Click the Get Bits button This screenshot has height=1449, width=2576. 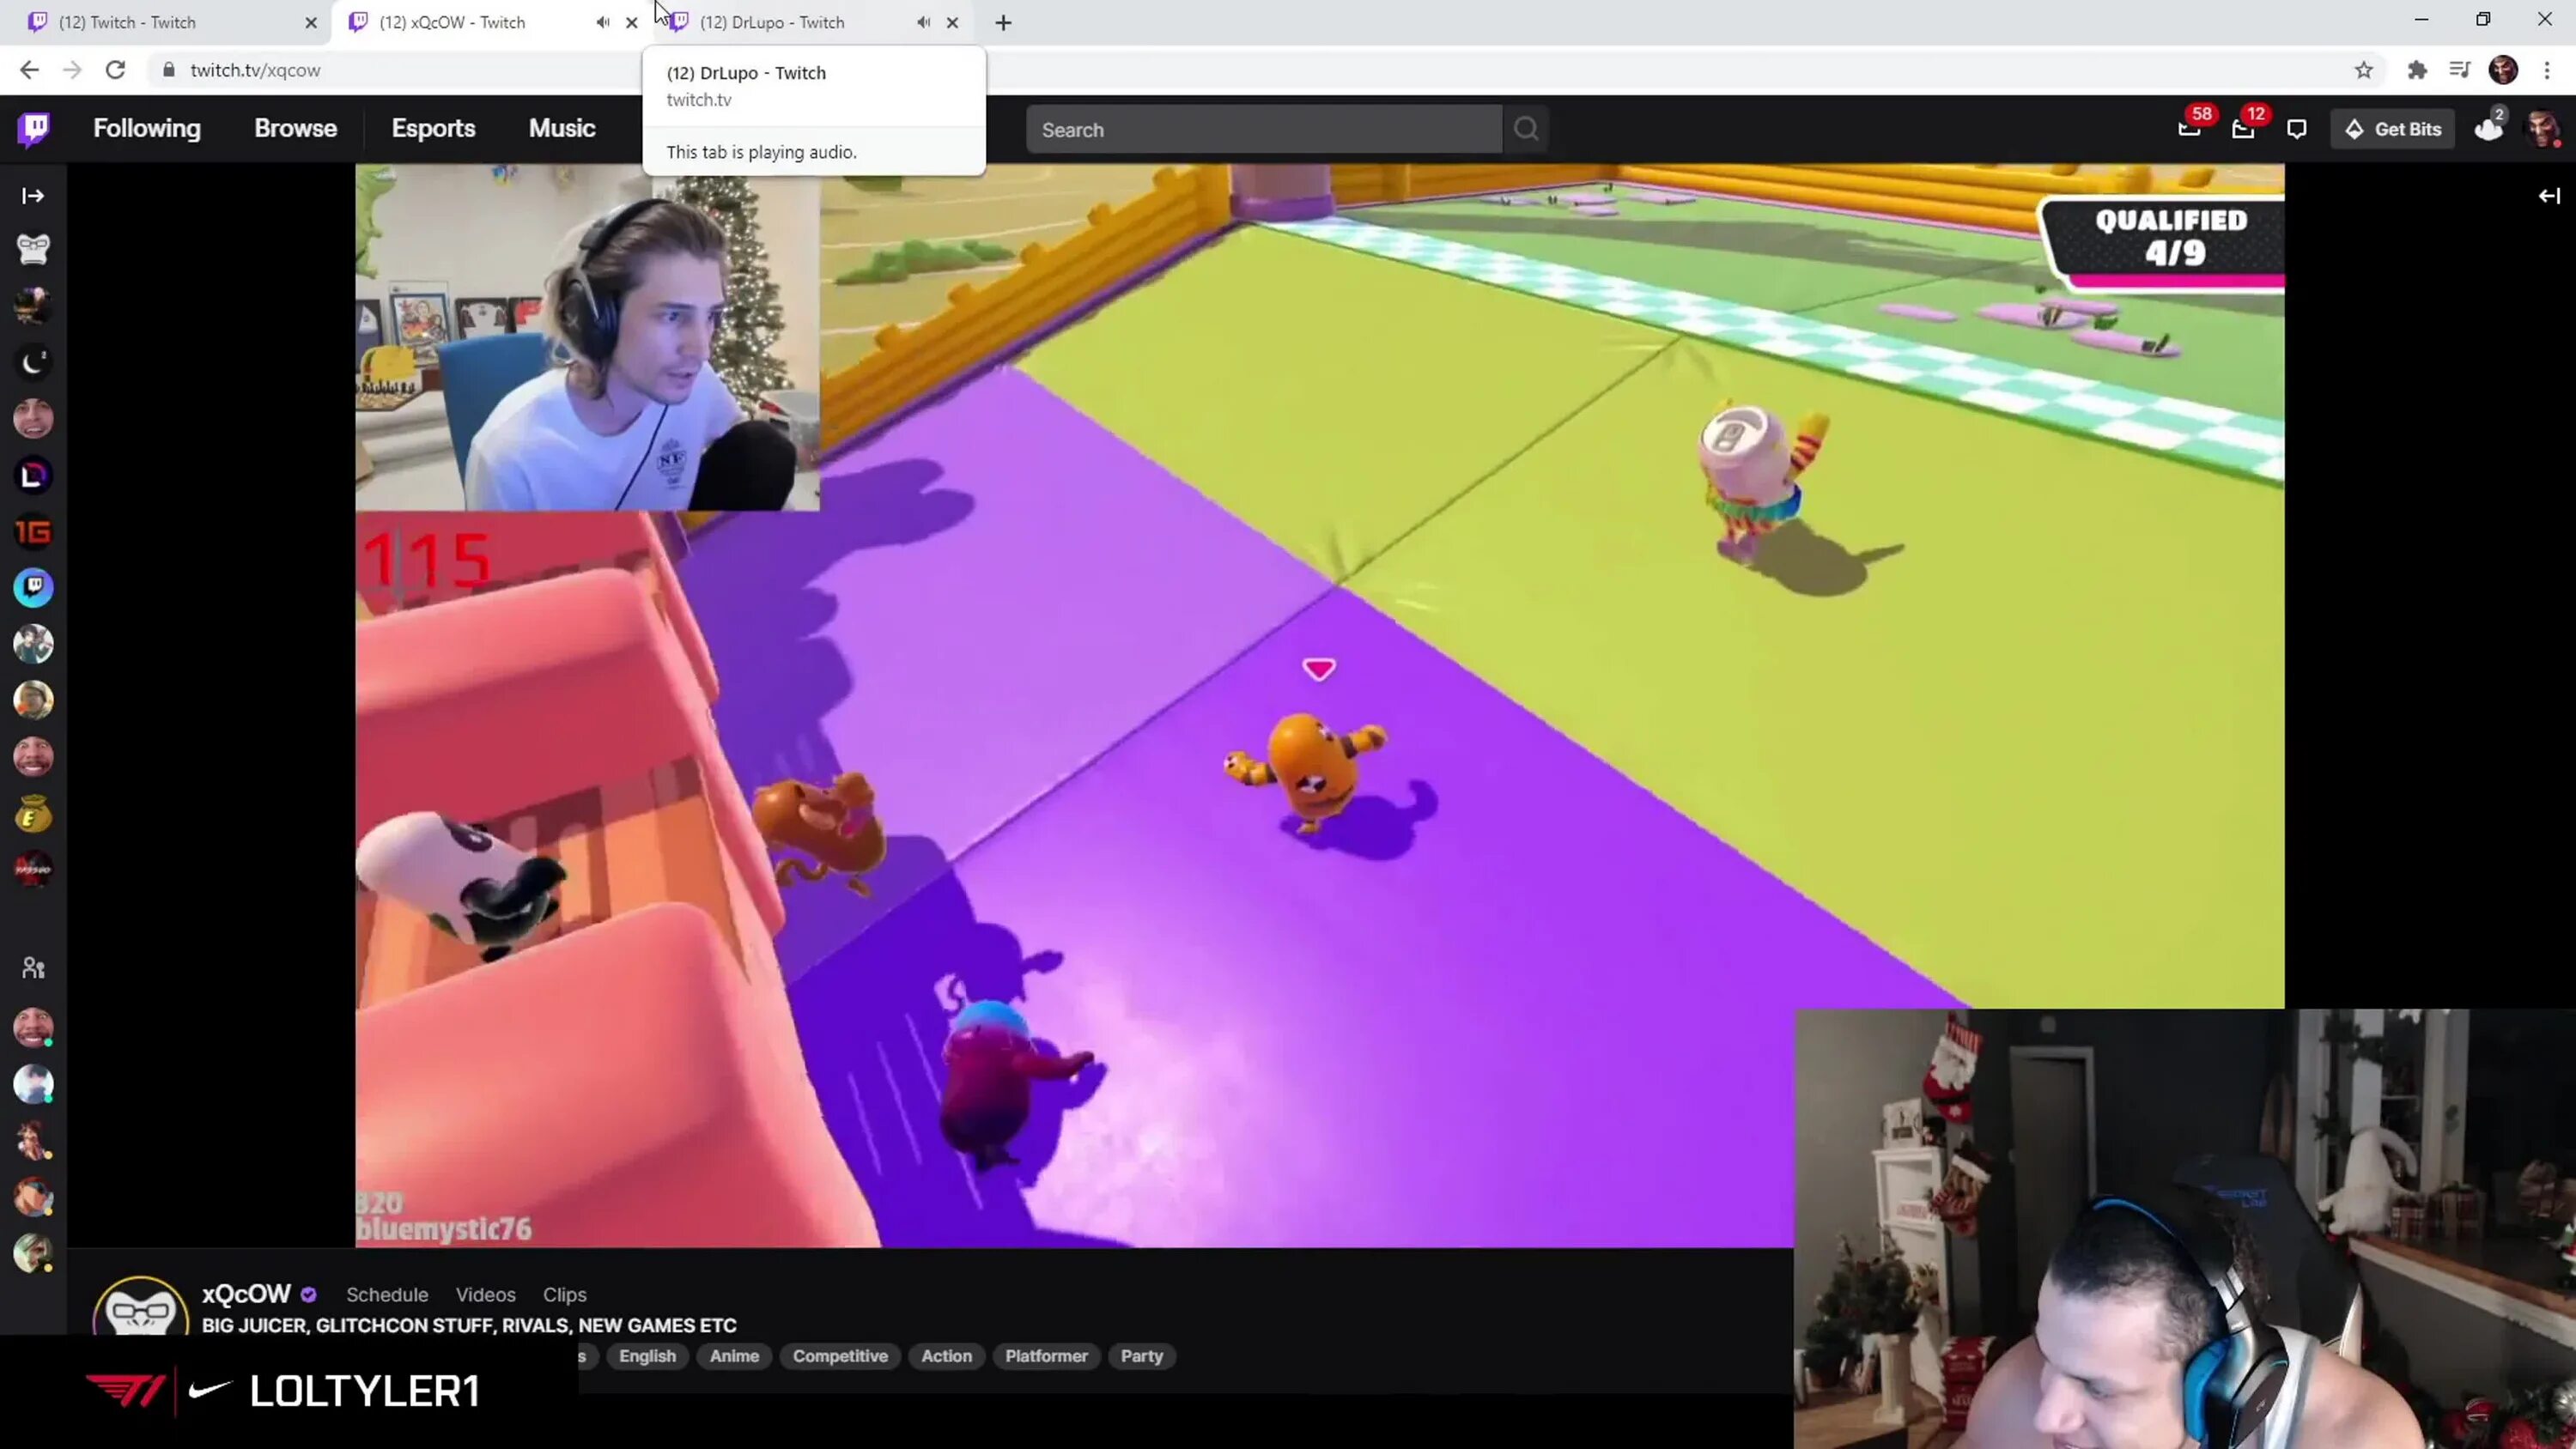(2393, 129)
